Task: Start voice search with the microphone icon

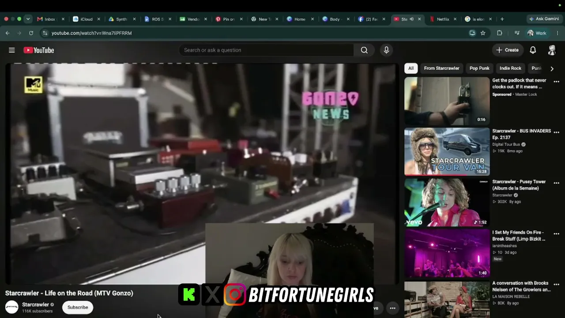Action: pyautogui.click(x=386, y=50)
